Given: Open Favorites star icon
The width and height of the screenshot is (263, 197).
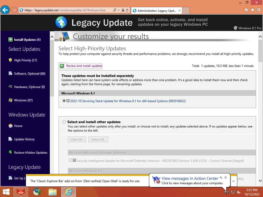Looking at the screenshot, I should click(x=252, y=10).
